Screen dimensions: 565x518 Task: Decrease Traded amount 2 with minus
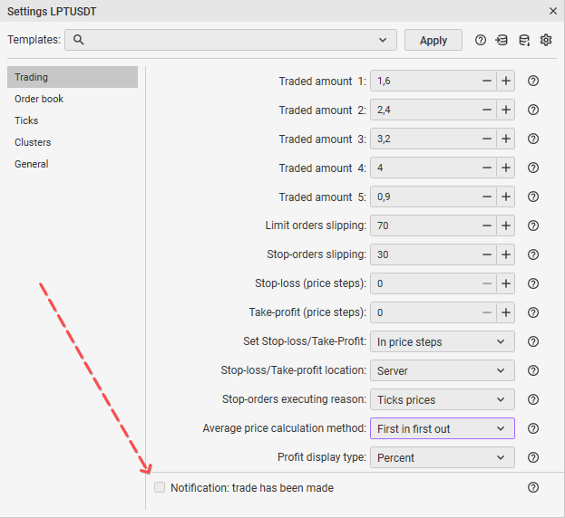487,110
